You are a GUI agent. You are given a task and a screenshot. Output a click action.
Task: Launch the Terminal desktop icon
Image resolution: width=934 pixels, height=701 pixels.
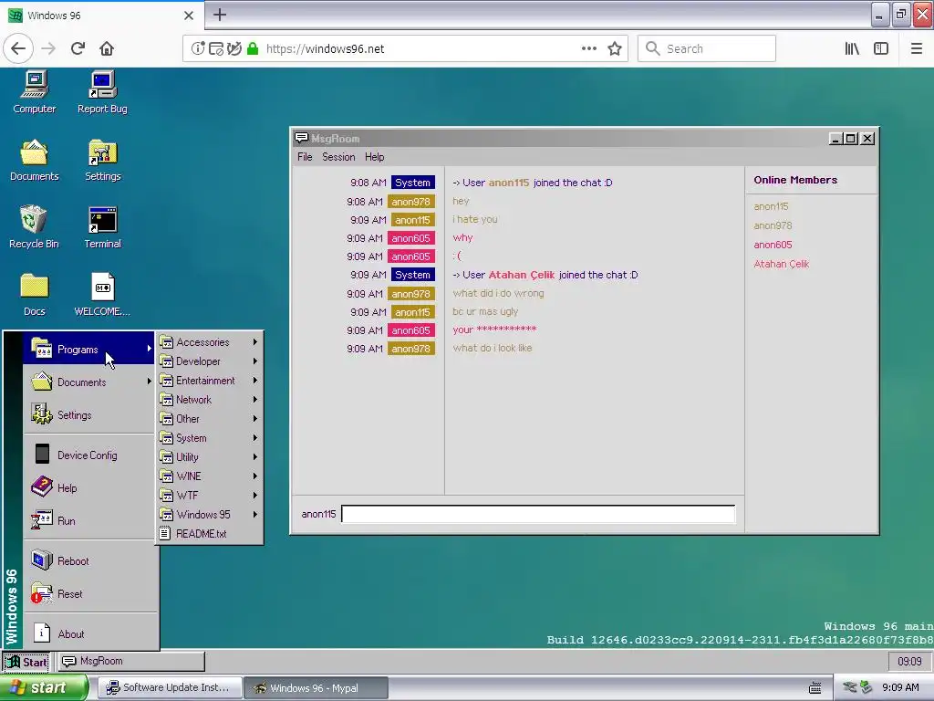pos(102,227)
